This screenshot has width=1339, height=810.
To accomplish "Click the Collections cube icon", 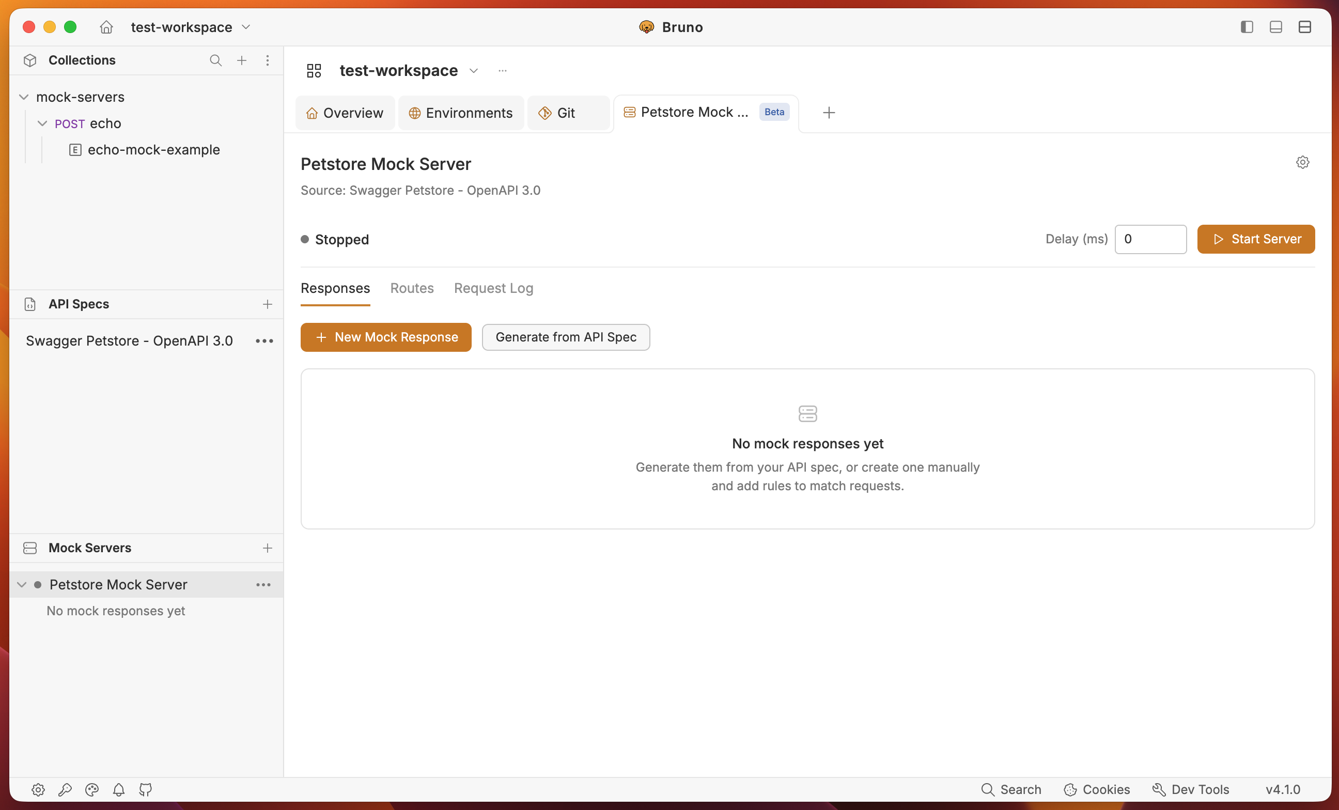I will pyautogui.click(x=30, y=60).
